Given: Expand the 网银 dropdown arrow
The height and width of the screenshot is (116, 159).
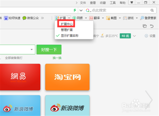Looking at the screenshot, I should tap(86, 18).
